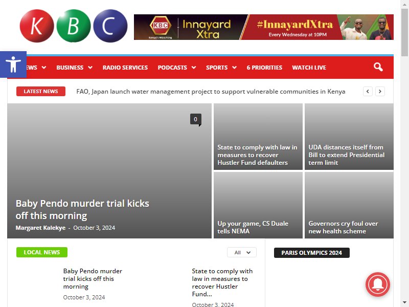Click October 3, 2024 under Baby Pendo list item
This screenshot has height=307, width=409.
pyautogui.click(x=84, y=297)
